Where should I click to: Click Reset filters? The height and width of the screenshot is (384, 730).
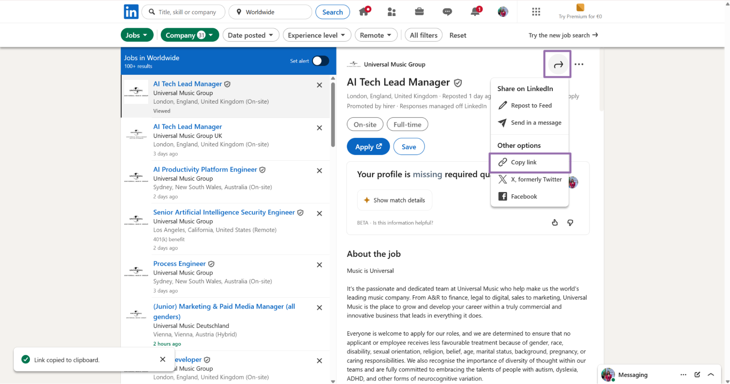pyautogui.click(x=458, y=35)
